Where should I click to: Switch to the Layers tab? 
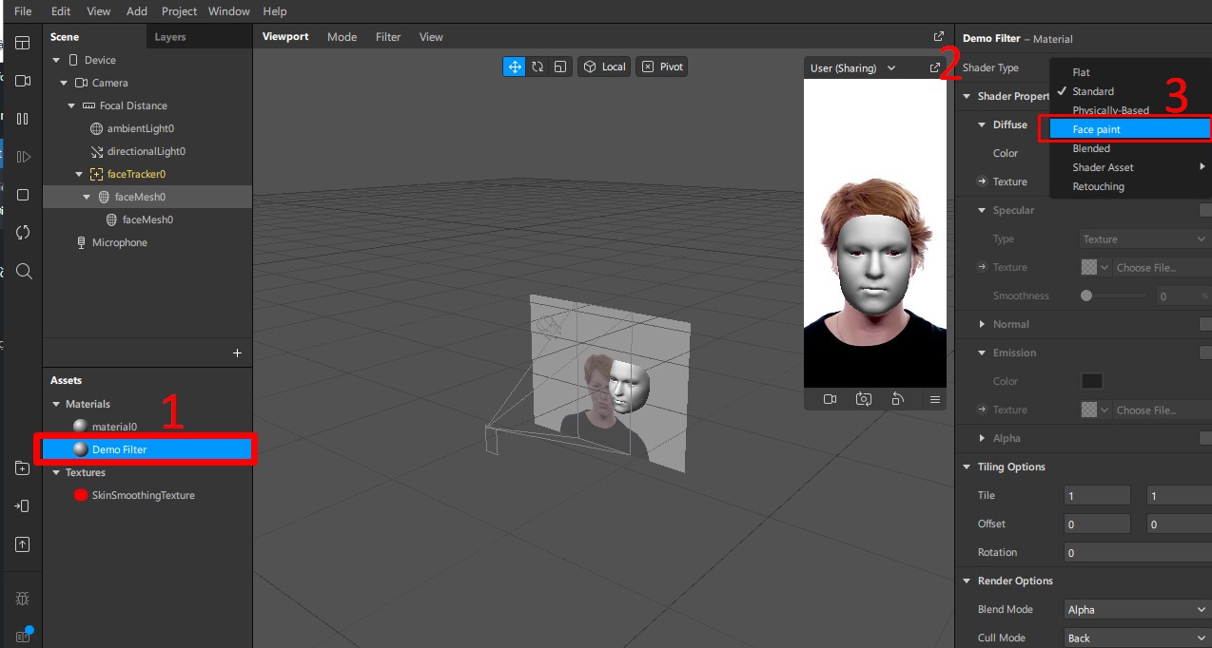click(x=170, y=37)
